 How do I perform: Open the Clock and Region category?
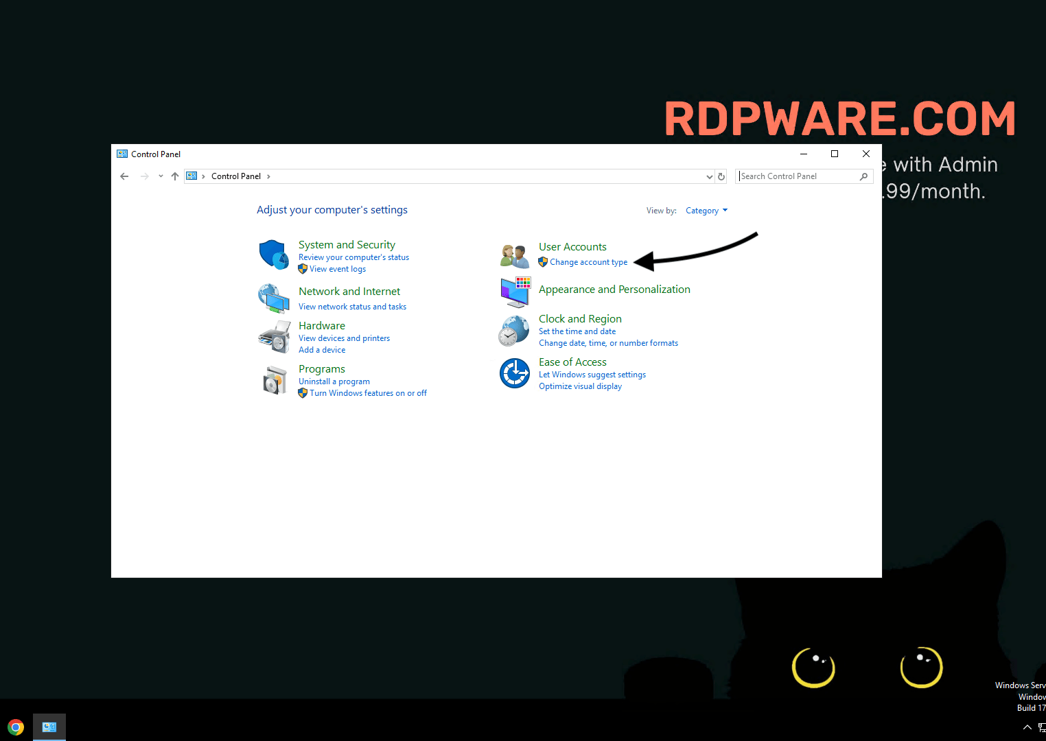pos(580,319)
